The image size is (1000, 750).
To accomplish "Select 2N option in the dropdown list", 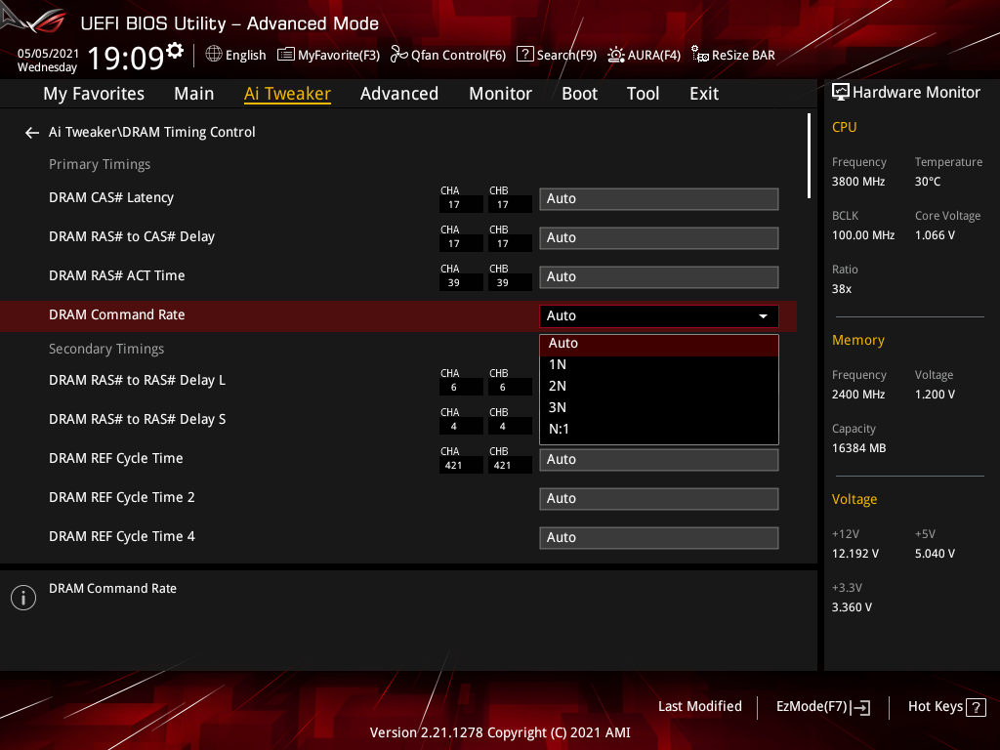I will tap(659, 387).
